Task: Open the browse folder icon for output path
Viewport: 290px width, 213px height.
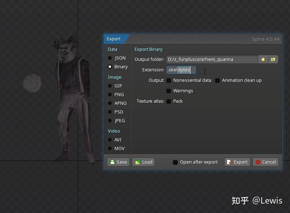Action: (273, 60)
